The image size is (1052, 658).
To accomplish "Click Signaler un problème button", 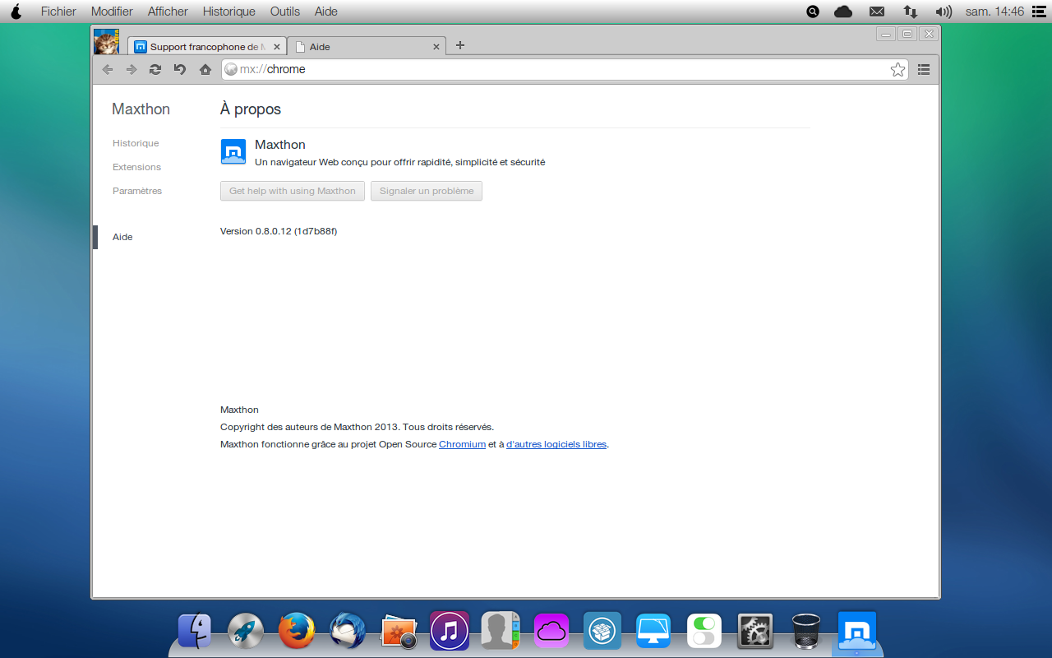I will [427, 191].
